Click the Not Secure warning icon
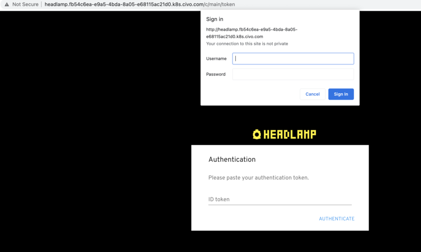 tap(7, 5)
